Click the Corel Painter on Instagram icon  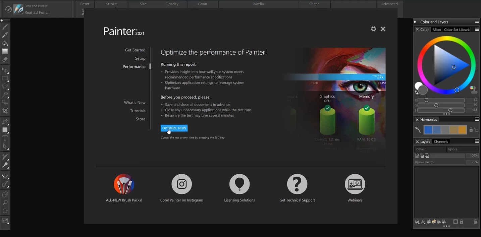coord(181,184)
